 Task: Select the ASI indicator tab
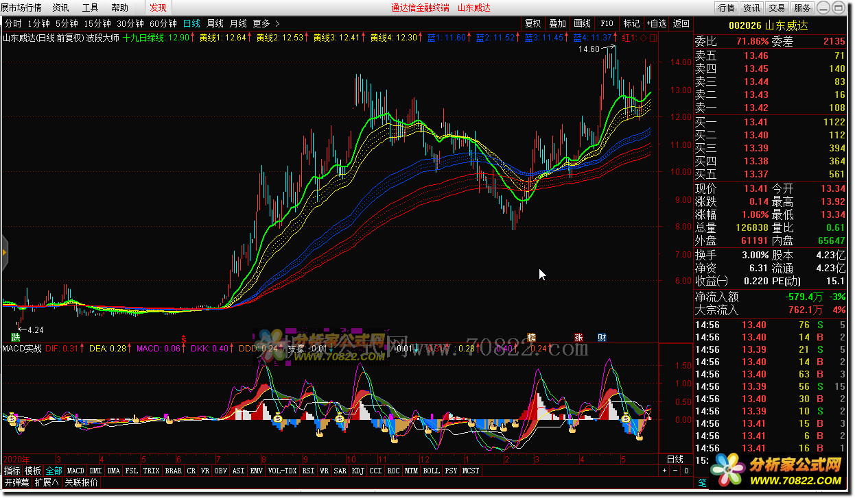(238, 471)
